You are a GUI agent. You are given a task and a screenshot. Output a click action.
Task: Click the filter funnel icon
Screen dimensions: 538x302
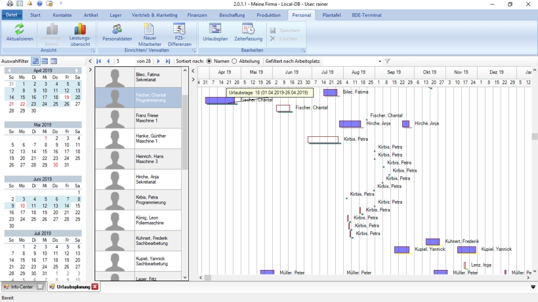(387, 62)
